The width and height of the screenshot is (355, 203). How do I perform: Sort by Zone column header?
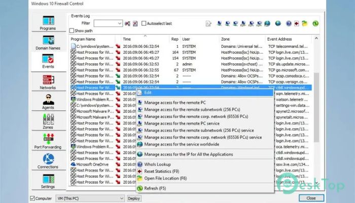click(242, 39)
